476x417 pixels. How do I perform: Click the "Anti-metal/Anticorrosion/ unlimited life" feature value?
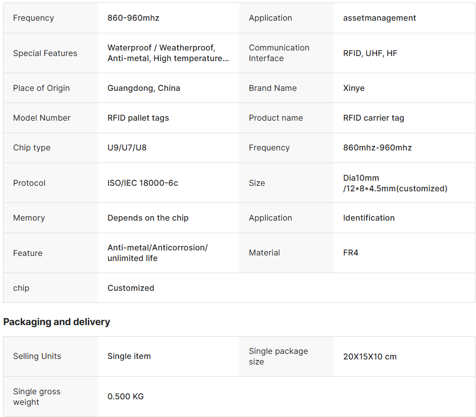coord(157,253)
